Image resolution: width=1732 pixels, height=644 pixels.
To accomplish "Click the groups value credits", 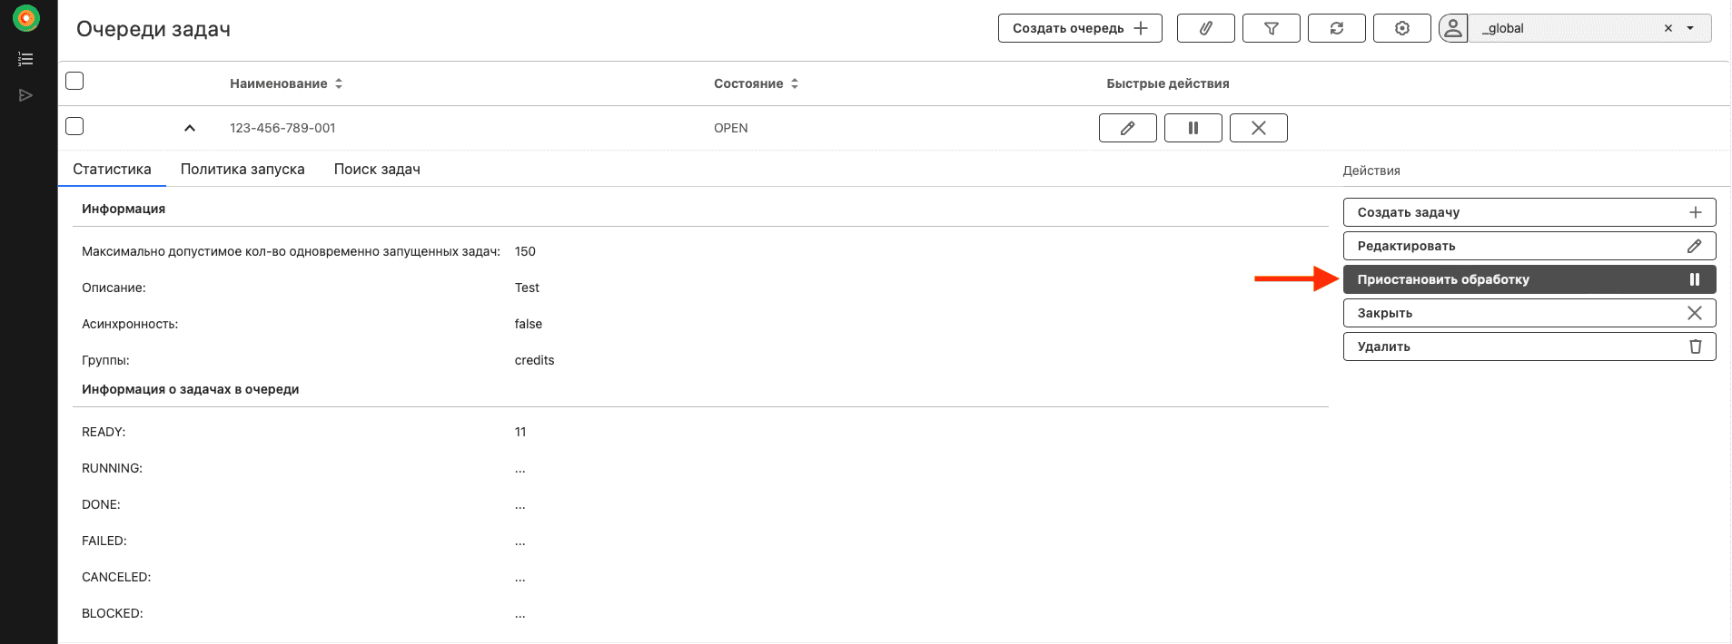I will coord(534,360).
